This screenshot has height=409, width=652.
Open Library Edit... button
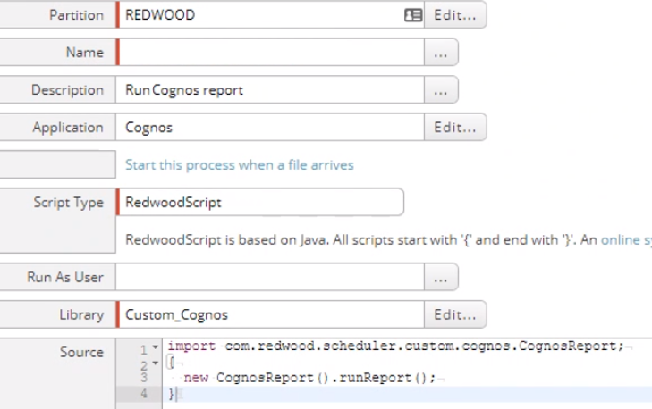coord(455,314)
